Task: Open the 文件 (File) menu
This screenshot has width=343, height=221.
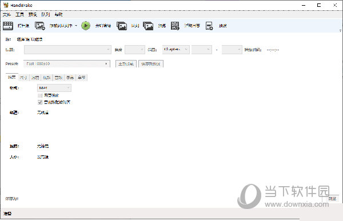Action: click(x=7, y=14)
